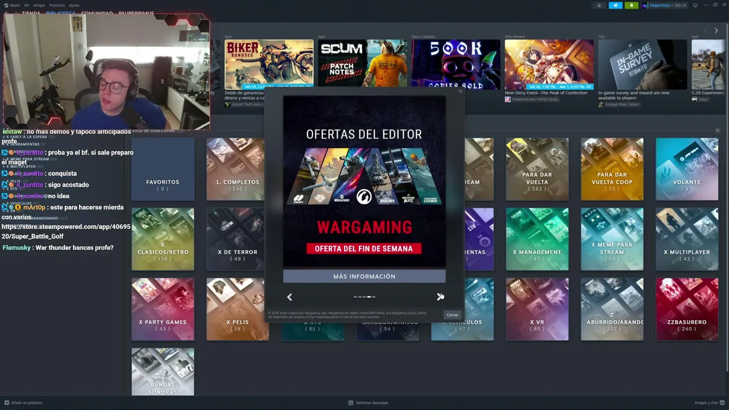Open the Pauperrimus account dropdown
Screen dimensions: 729x410
[664, 5]
